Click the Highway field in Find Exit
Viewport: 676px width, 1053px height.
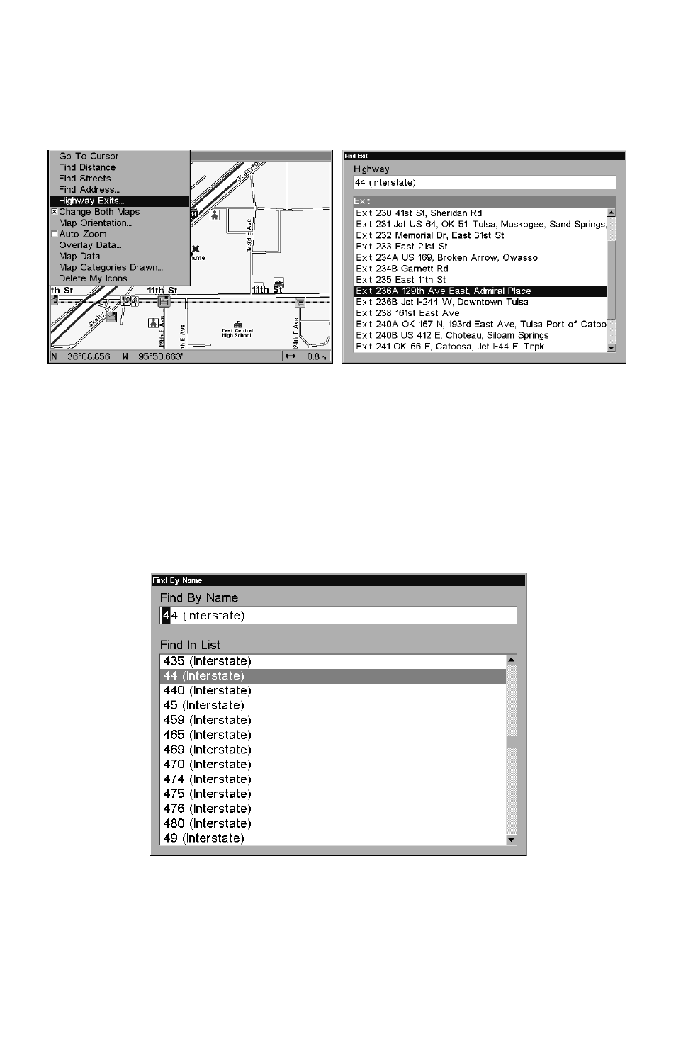point(485,183)
